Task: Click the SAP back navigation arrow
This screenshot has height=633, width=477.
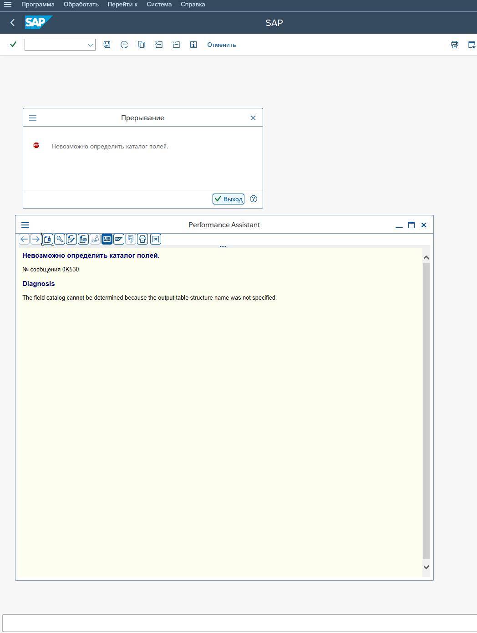Action: 12,22
